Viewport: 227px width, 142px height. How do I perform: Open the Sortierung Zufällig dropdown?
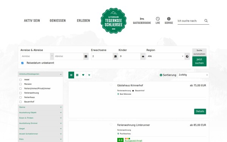pos(193,75)
